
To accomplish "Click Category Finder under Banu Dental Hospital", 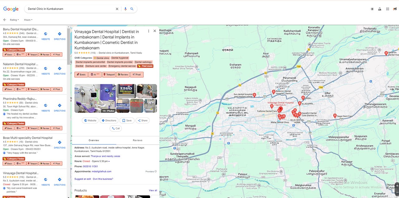I will pyautogui.click(x=14, y=50).
